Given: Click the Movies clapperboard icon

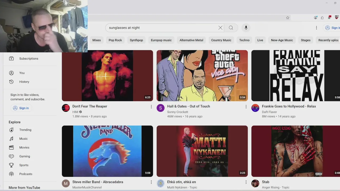Looking at the screenshot, I should click(x=11, y=147).
